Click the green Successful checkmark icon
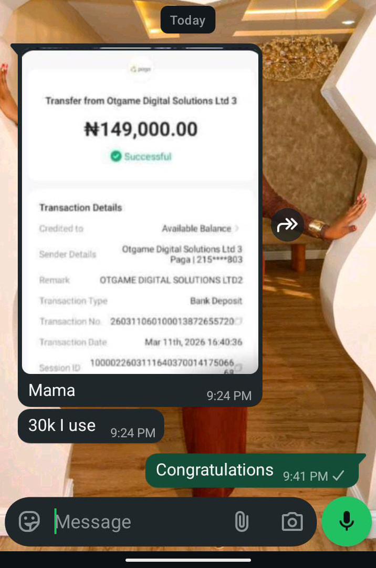Image resolution: width=376 pixels, height=568 pixels. click(116, 157)
